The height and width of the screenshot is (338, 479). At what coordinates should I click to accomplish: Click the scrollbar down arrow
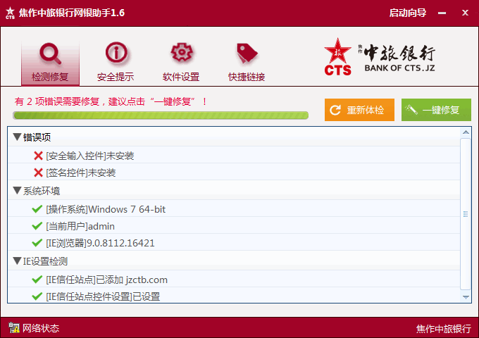pos(466,297)
